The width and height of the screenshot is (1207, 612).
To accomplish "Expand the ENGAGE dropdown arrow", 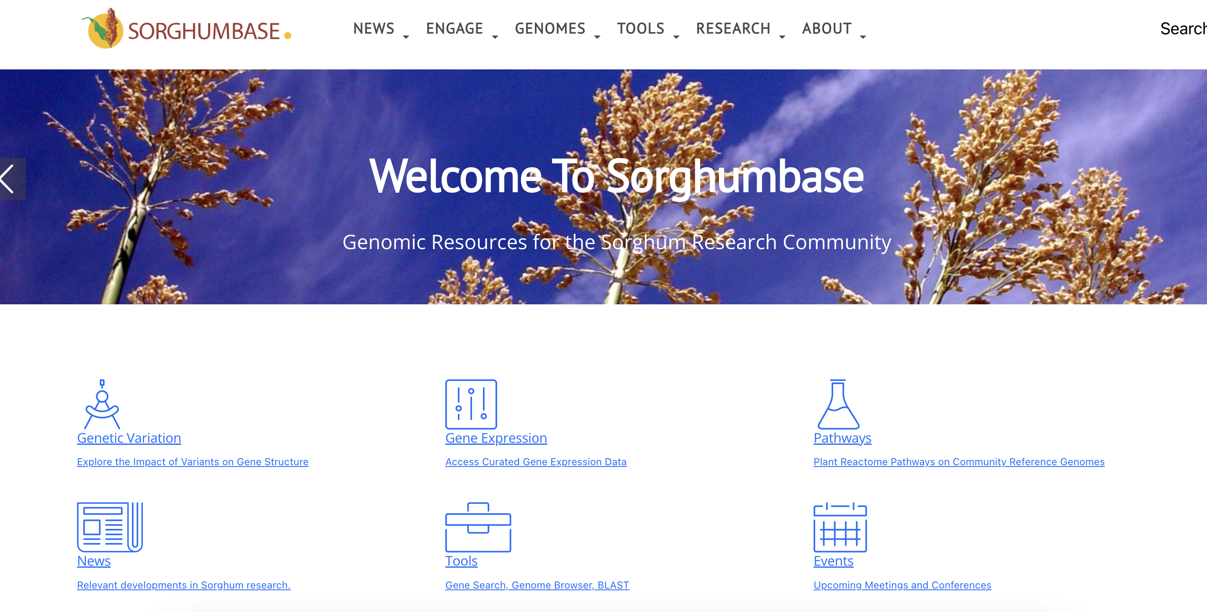I will coord(495,36).
